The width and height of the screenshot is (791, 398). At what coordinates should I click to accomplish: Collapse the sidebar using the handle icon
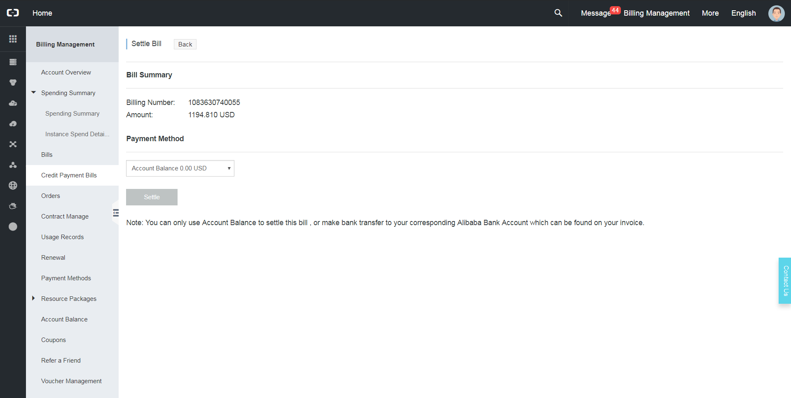(116, 213)
